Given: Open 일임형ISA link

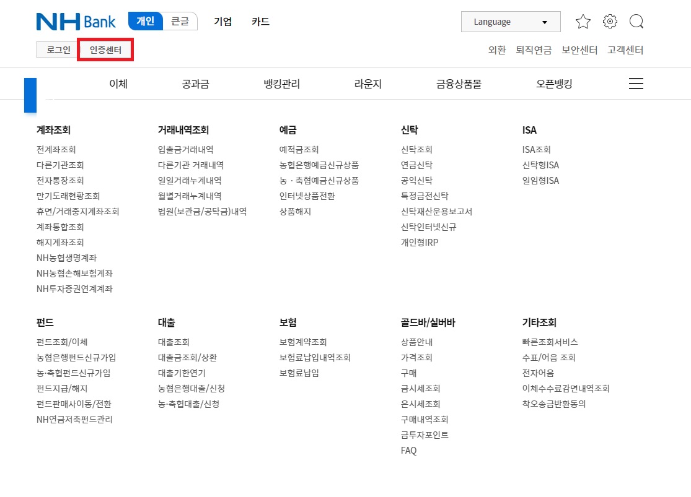Looking at the screenshot, I should [x=541, y=181].
